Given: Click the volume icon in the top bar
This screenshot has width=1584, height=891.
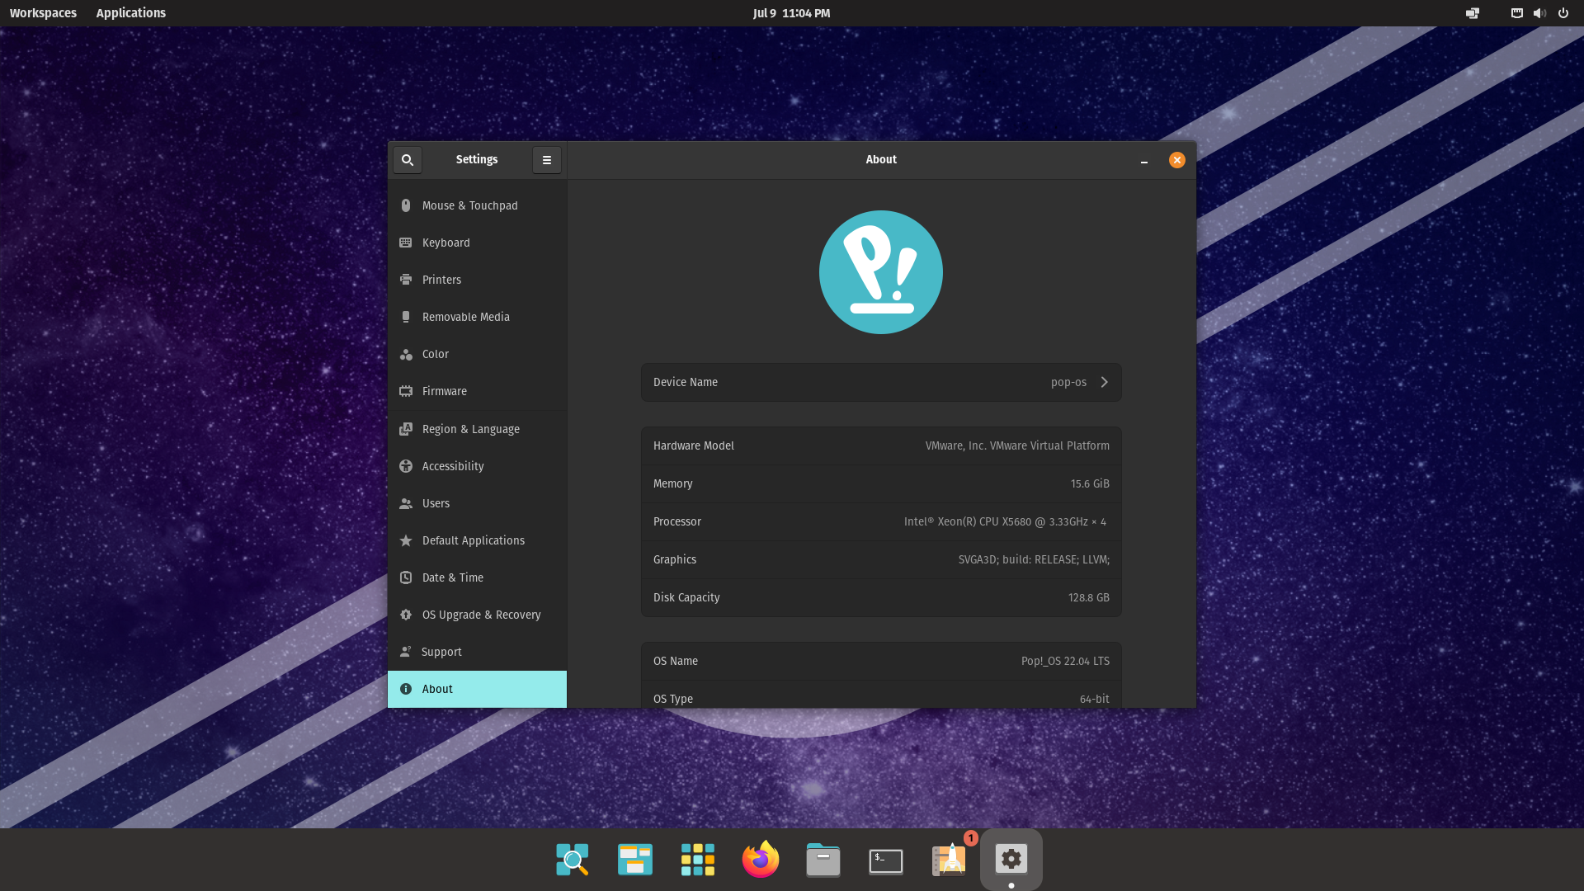Looking at the screenshot, I should [1539, 12].
